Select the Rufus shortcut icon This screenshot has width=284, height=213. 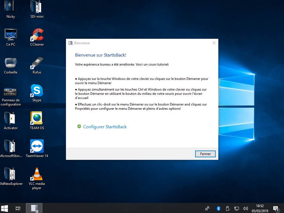37,65
